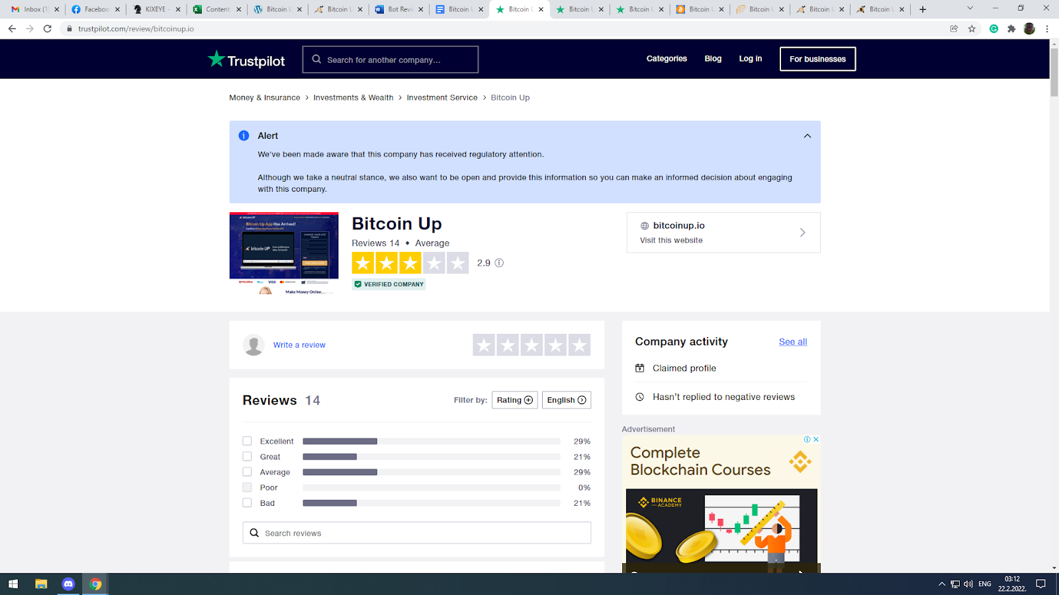Click the magnifier in Search reviews box
1059x595 pixels.
(x=254, y=533)
